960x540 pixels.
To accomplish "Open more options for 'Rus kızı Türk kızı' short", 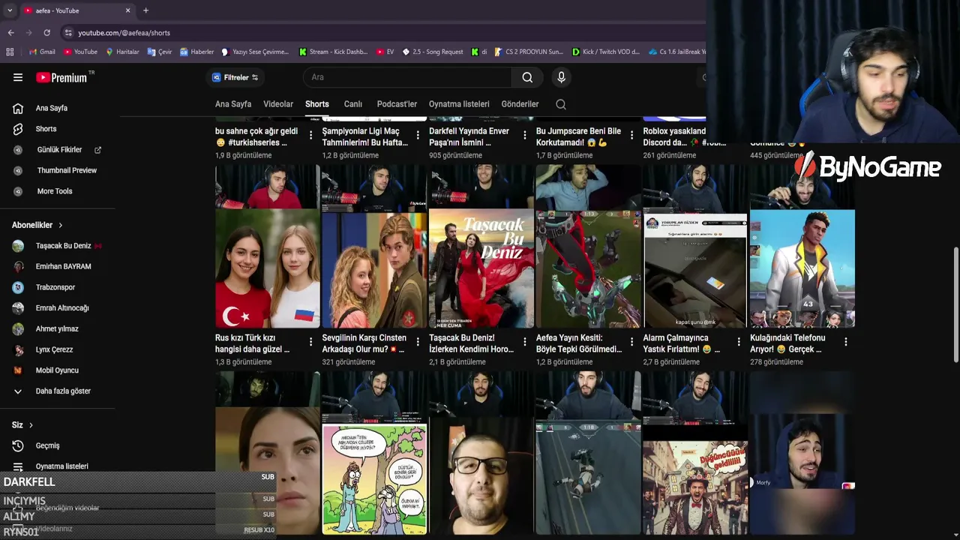I will 310,342.
